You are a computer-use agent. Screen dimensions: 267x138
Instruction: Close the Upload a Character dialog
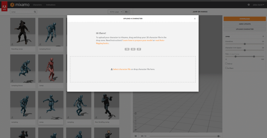(x=195, y=19)
